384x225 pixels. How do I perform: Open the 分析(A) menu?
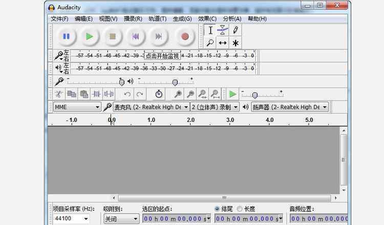[x=232, y=19]
